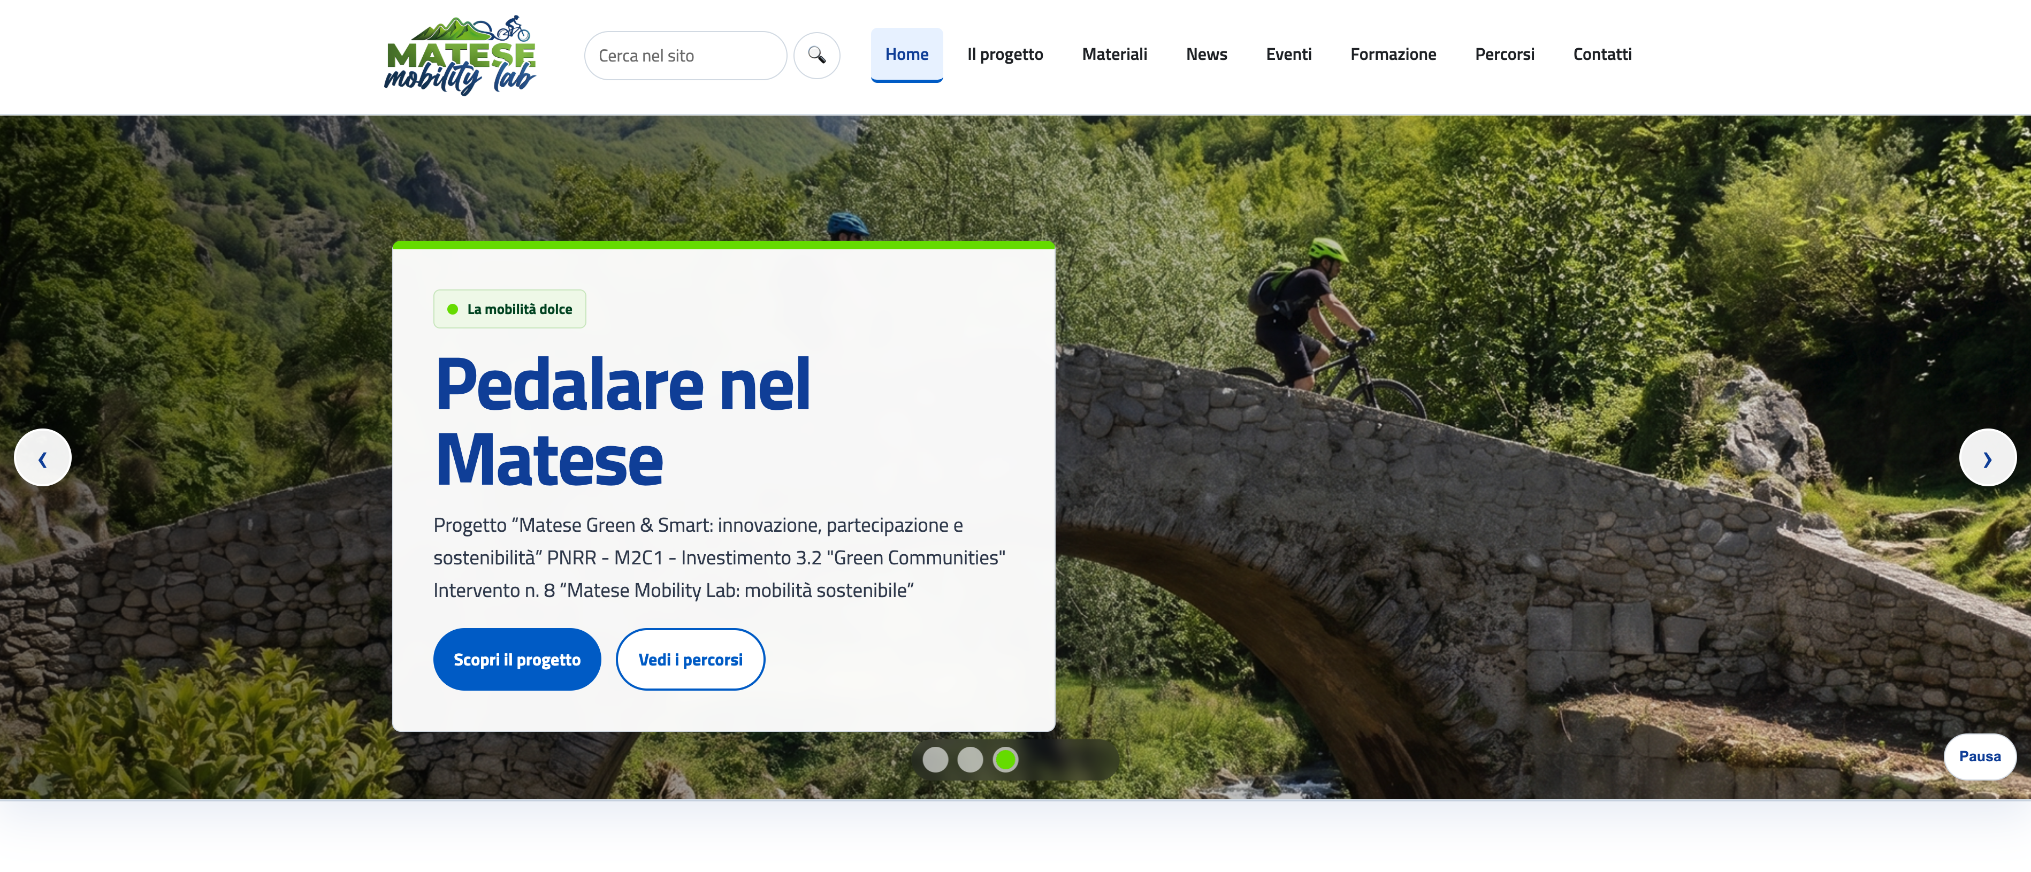Pause the slideshow with Pausa button
The height and width of the screenshot is (872, 2031).
coord(1980,756)
